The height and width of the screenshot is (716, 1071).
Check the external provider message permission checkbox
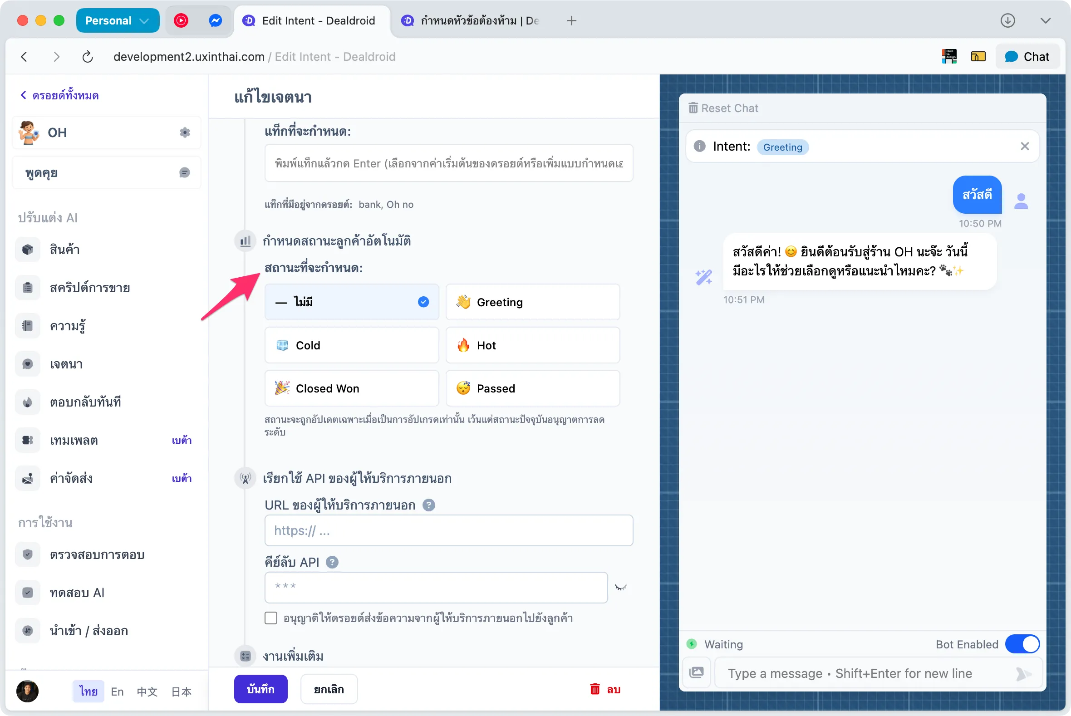271,618
